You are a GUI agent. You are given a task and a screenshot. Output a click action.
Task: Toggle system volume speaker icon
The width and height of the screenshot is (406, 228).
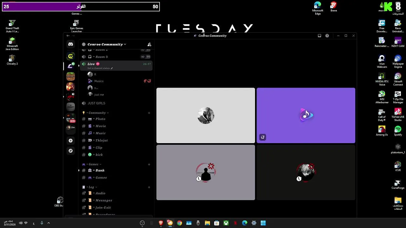pos(21,223)
